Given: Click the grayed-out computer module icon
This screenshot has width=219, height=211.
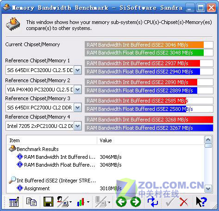Looking at the screenshot, I should pyautogui.click(x=101, y=202).
